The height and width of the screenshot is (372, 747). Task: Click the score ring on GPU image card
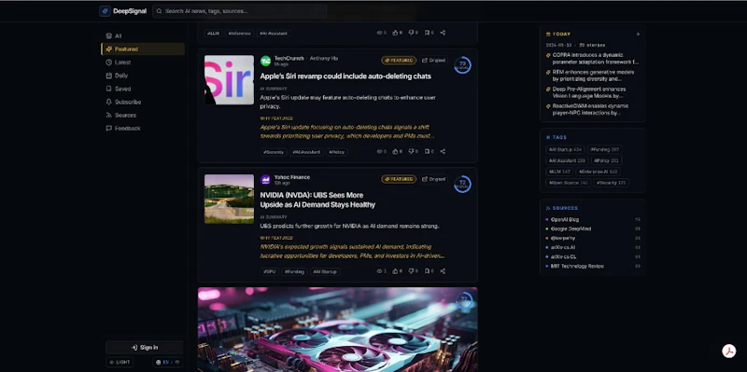point(464,300)
